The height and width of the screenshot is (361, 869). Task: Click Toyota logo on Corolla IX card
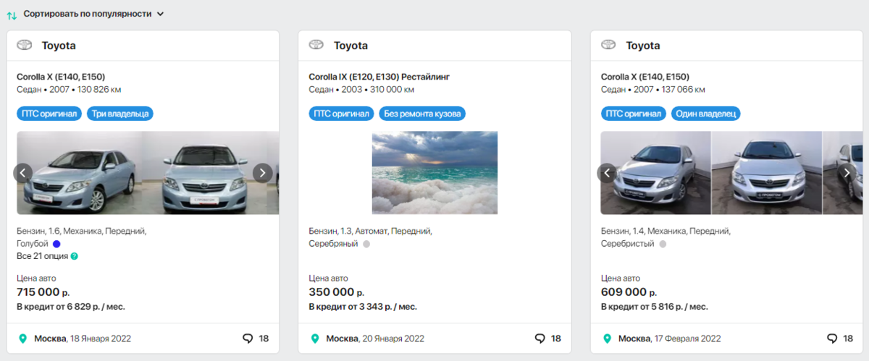click(316, 45)
